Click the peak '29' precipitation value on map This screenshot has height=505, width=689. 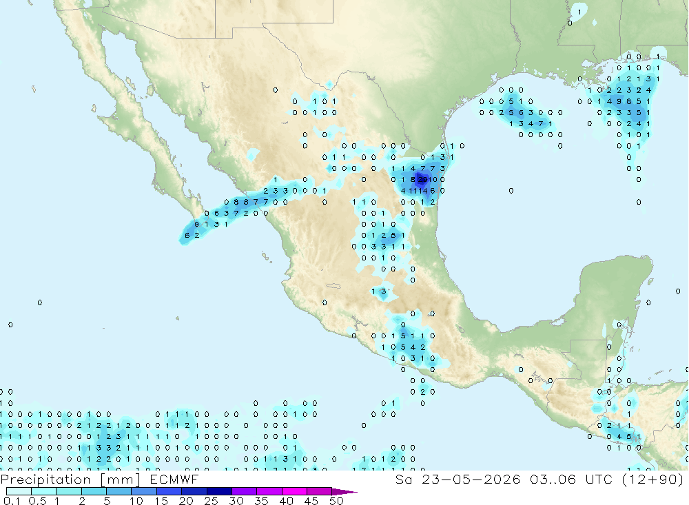click(423, 179)
